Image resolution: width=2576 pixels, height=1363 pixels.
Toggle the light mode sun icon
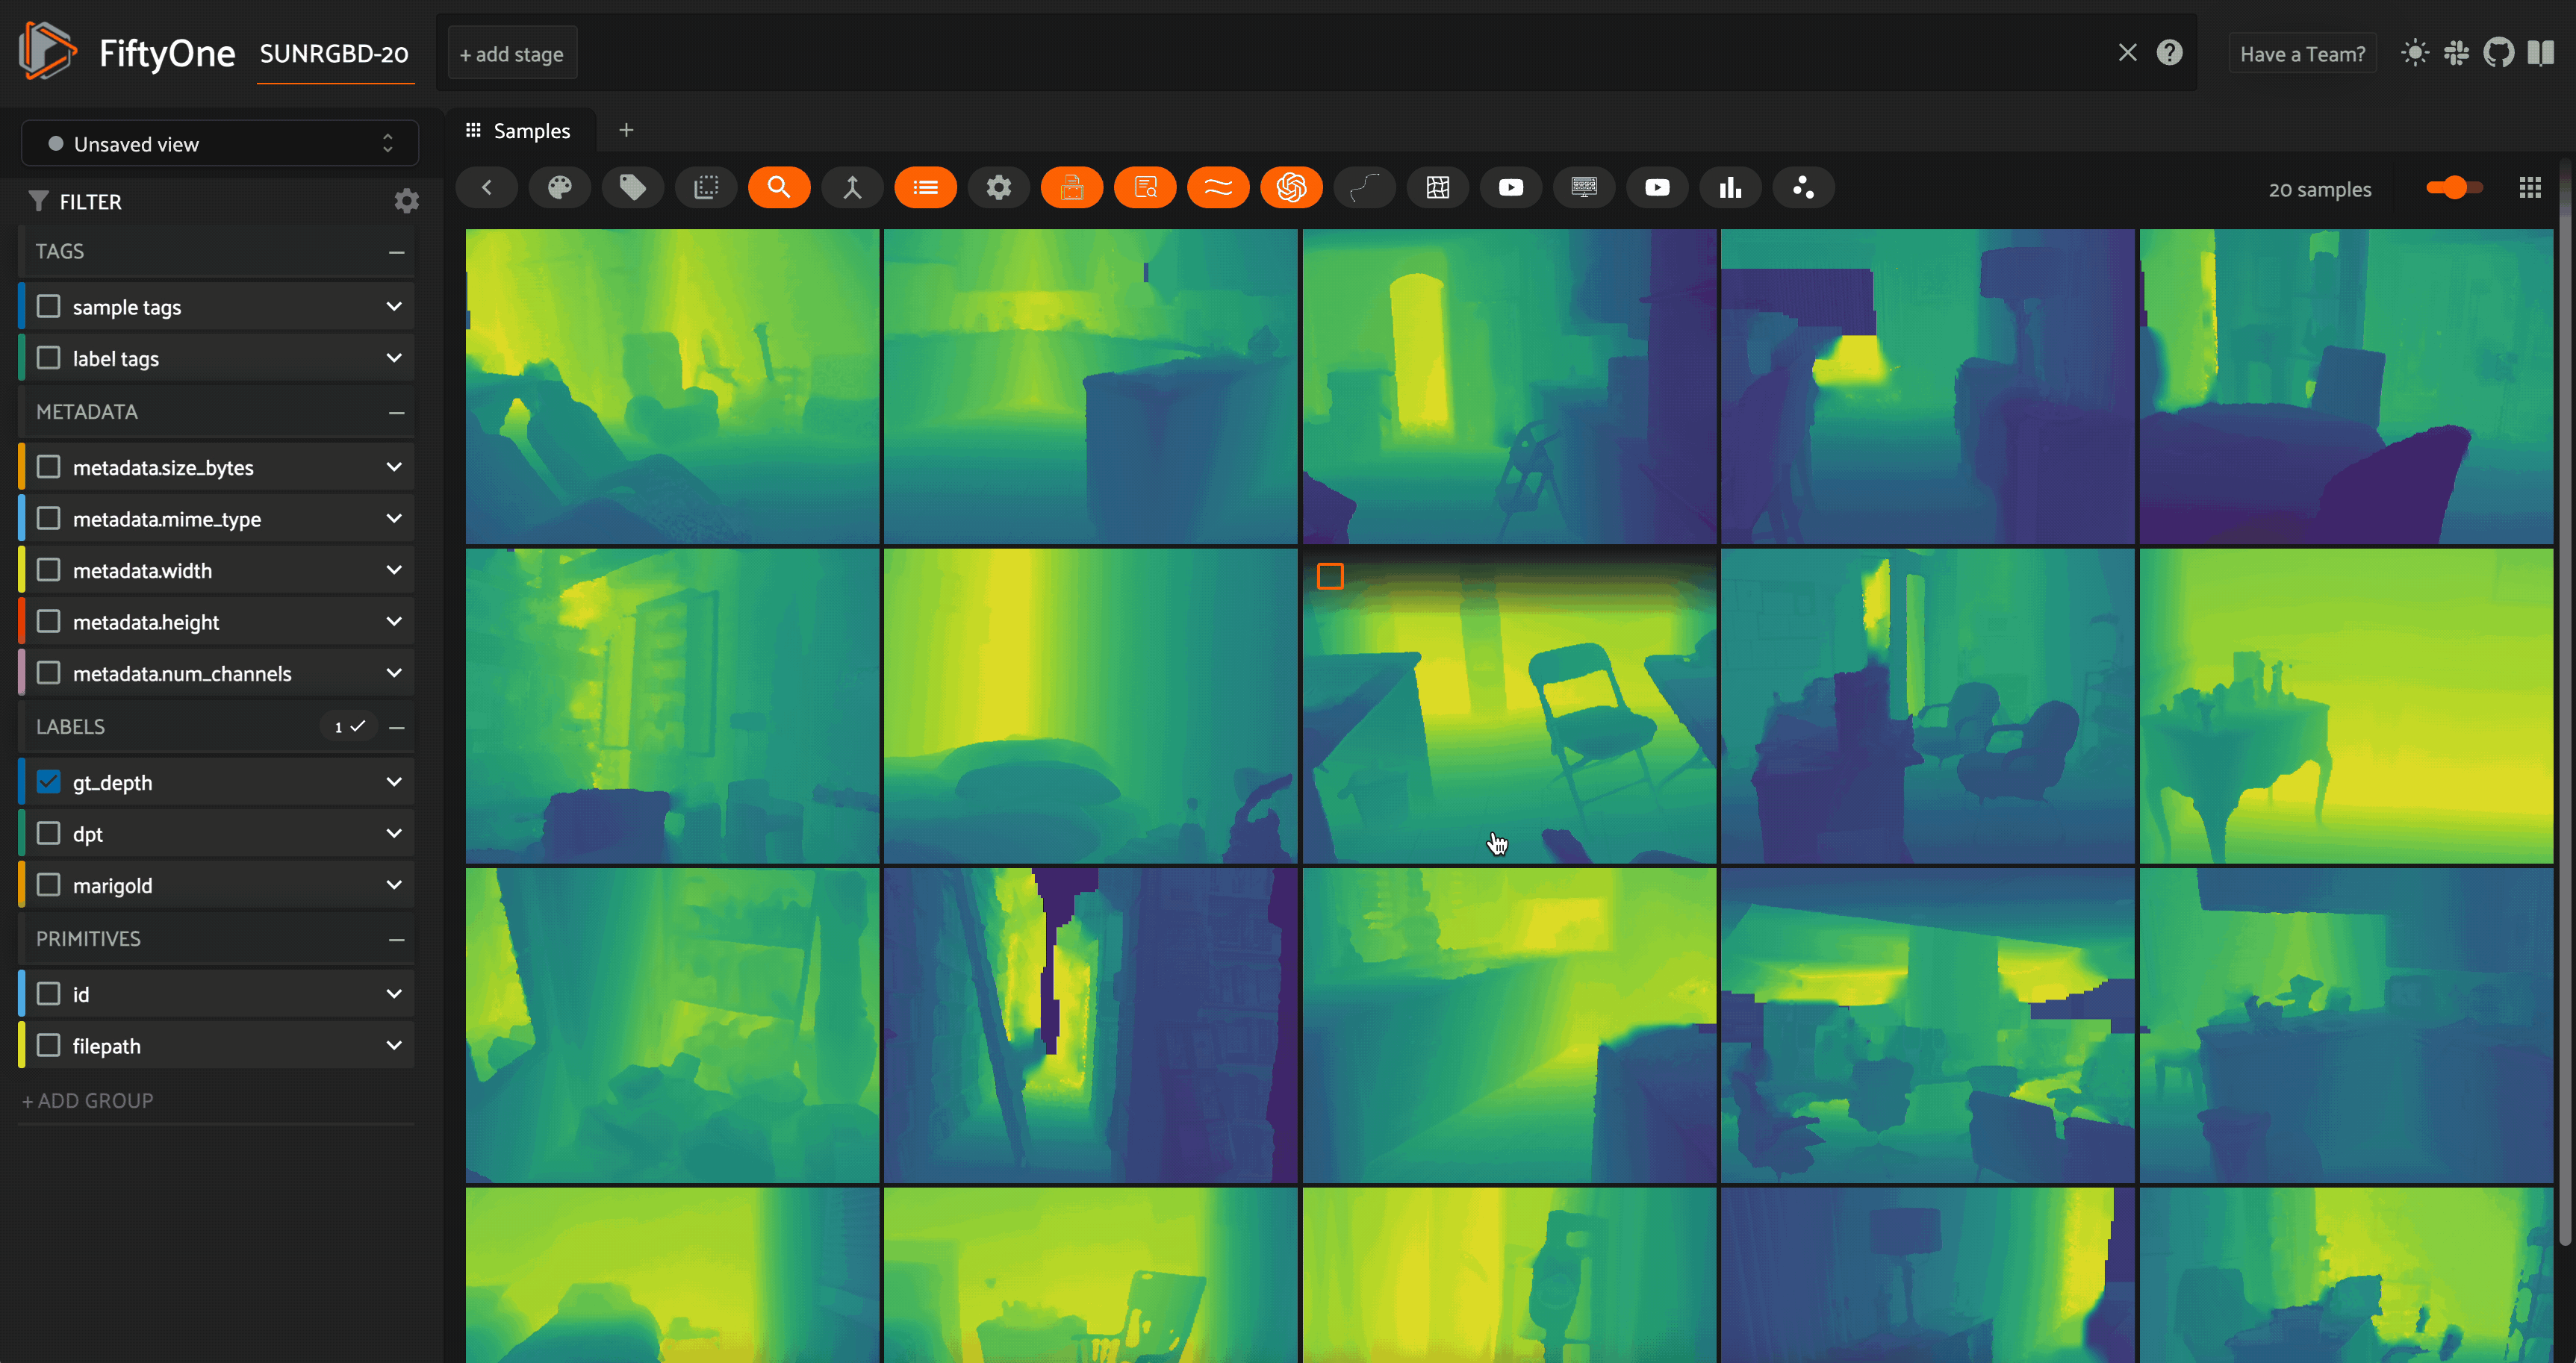pos(2414,53)
